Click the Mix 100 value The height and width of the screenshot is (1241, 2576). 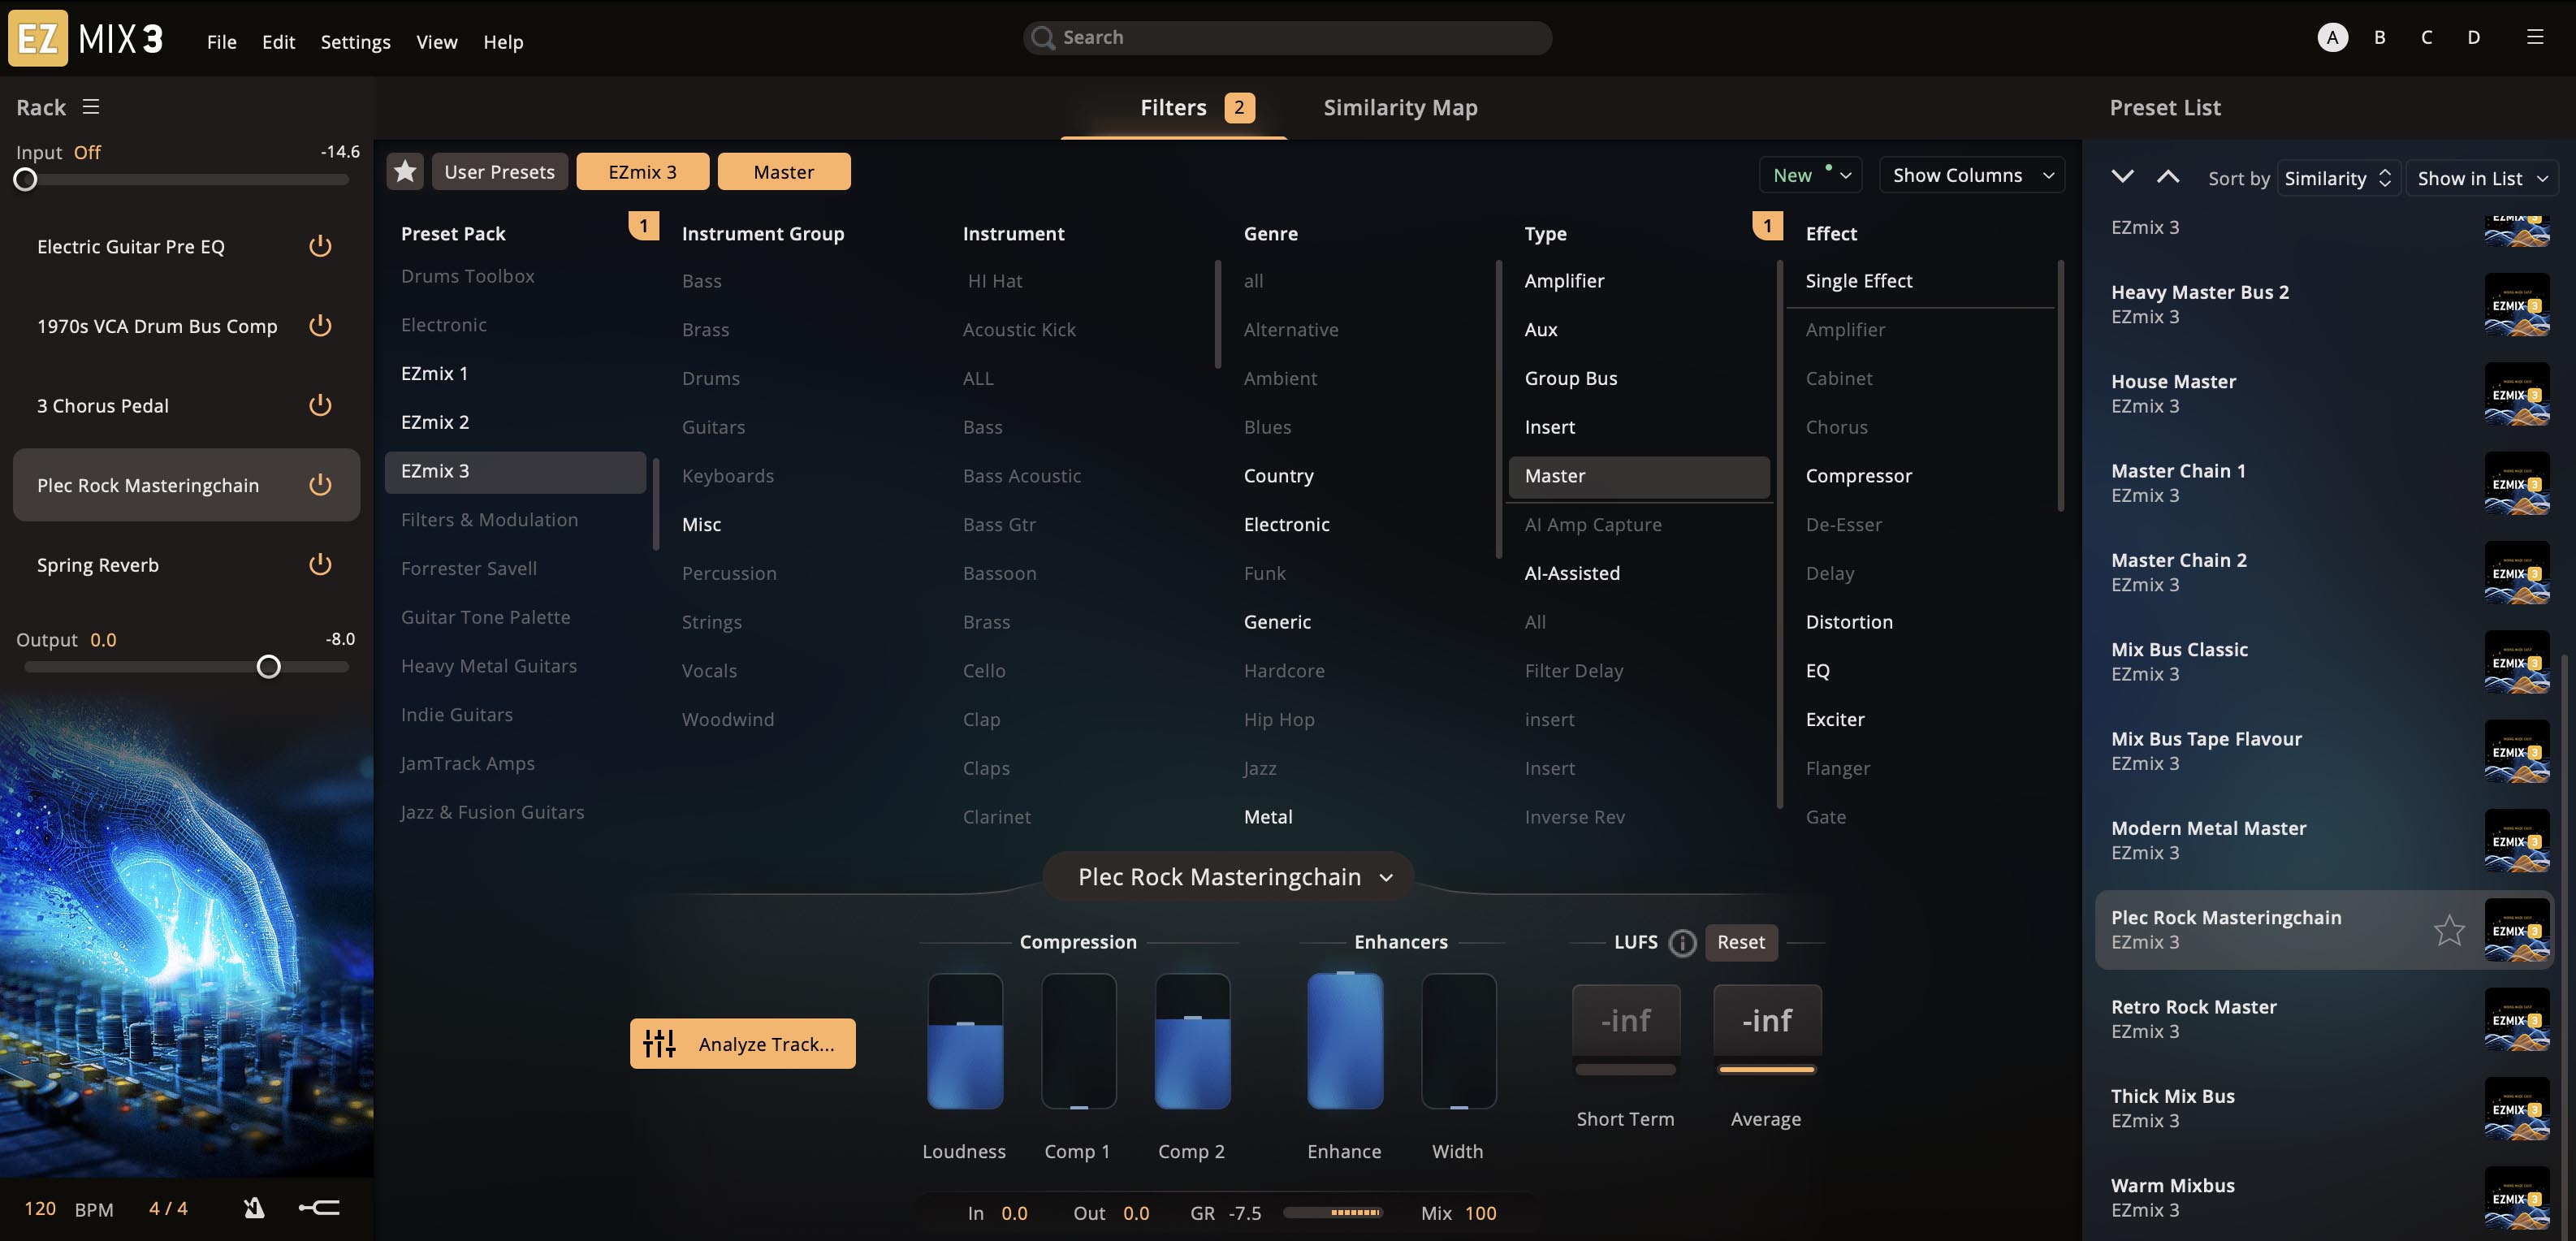click(x=1480, y=1213)
